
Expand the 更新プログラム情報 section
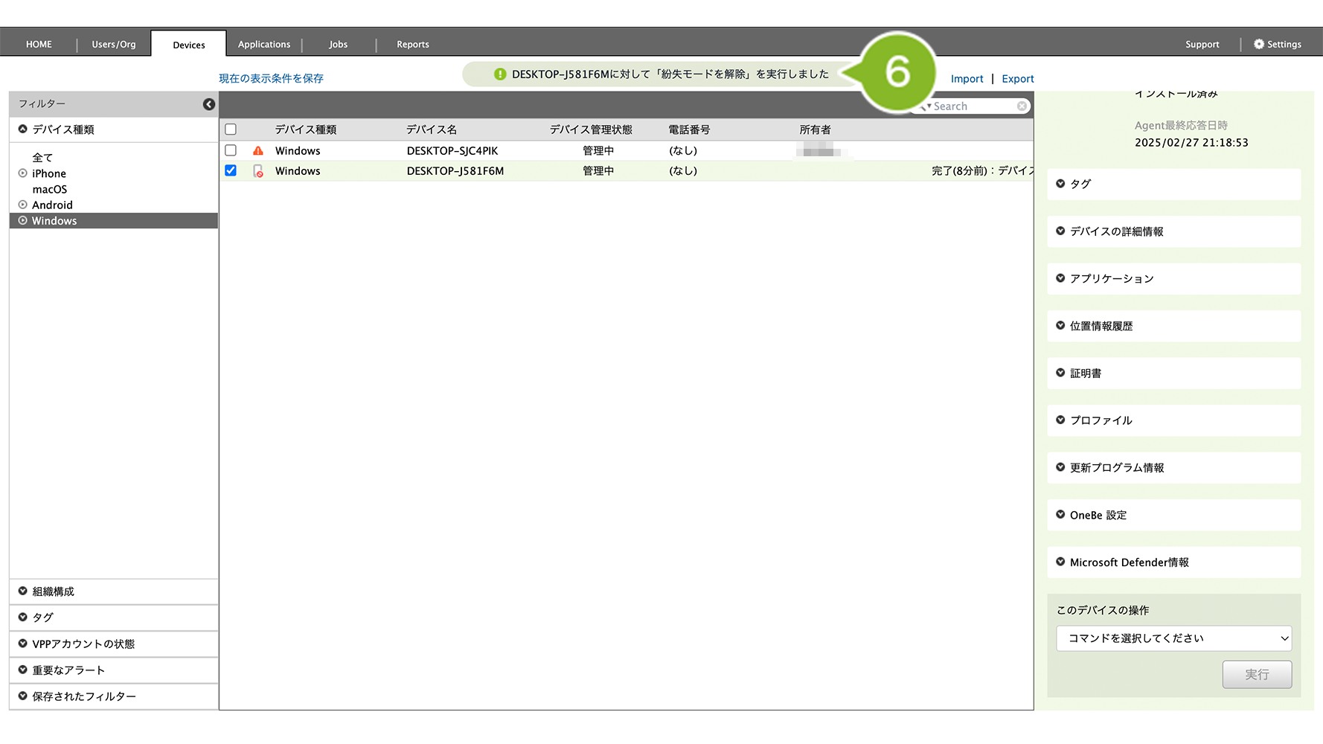1173,467
